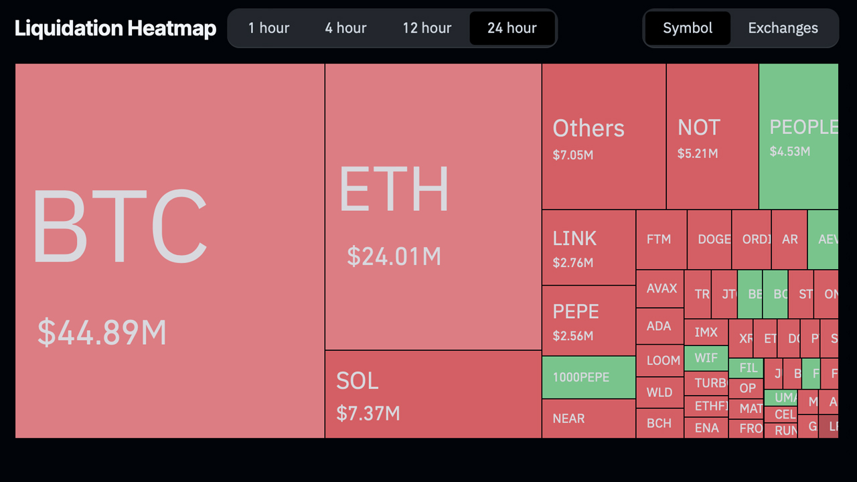Open the 12 hour liquidation view
The image size is (857, 482).
click(x=426, y=28)
